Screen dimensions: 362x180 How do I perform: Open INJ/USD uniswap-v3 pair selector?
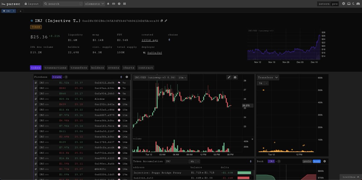click(x=155, y=77)
